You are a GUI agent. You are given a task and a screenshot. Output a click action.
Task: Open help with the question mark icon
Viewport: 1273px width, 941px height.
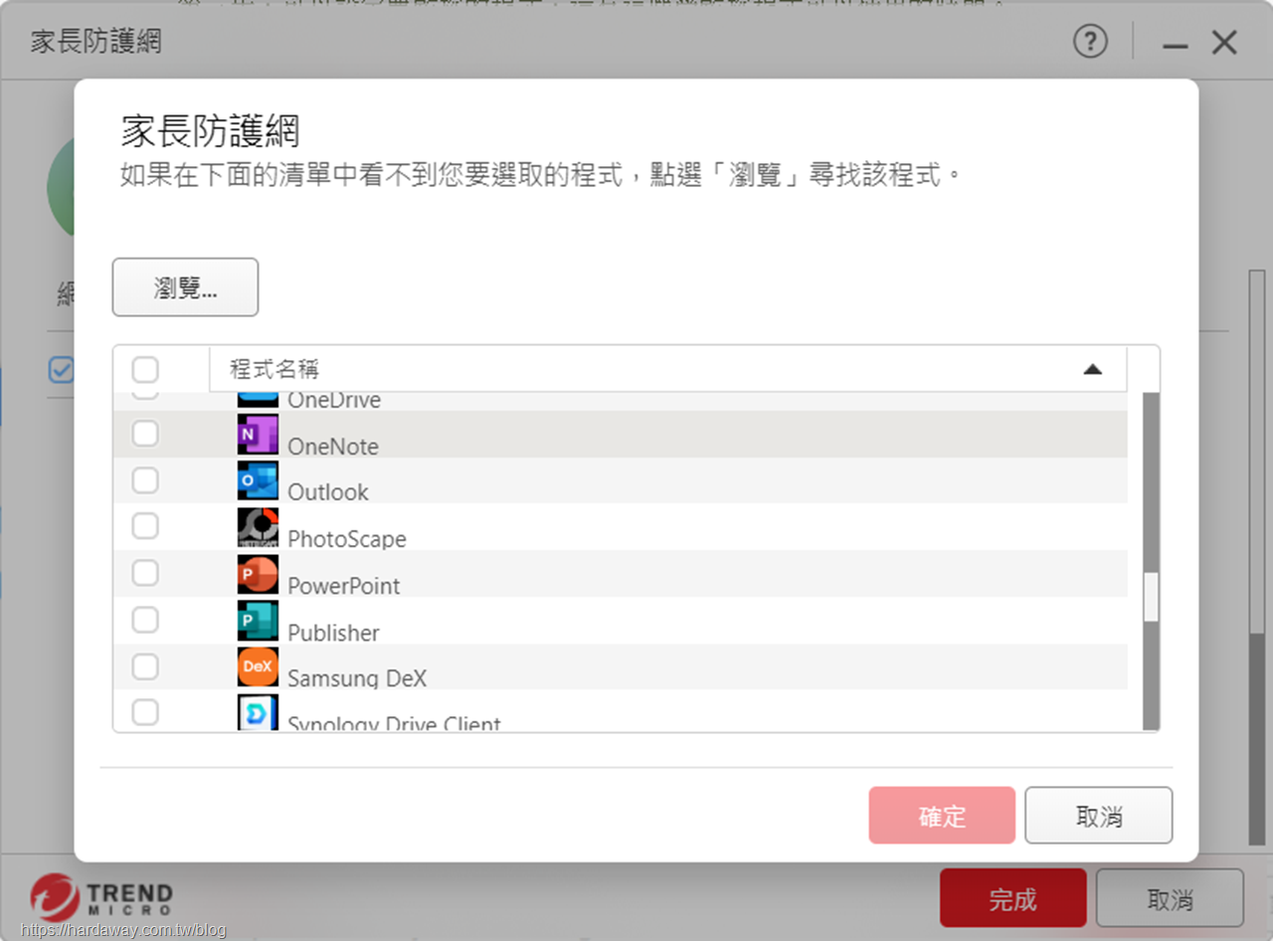(x=1090, y=42)
